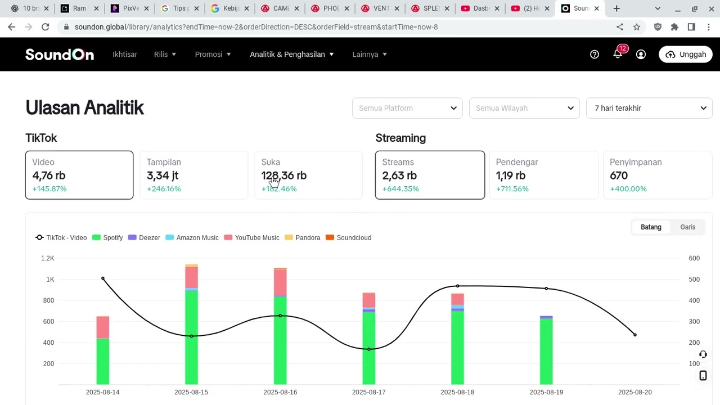Select the Tampilan 3,34 jt card

[x=194, y=175]
